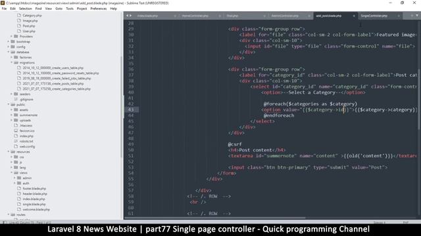The image size is (421, 236).
Task: Close the AdminController.php tab
Action: (x=309, y=16)
